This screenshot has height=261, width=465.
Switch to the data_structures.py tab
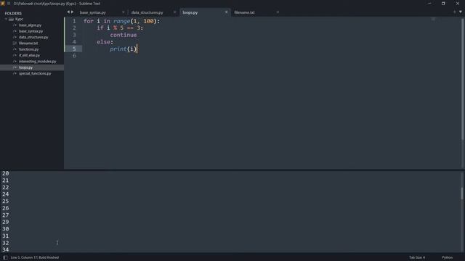(x=147, y=12)
